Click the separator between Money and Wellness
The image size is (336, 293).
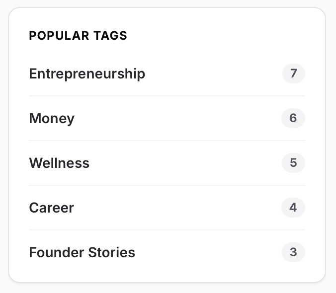point(167,141)
